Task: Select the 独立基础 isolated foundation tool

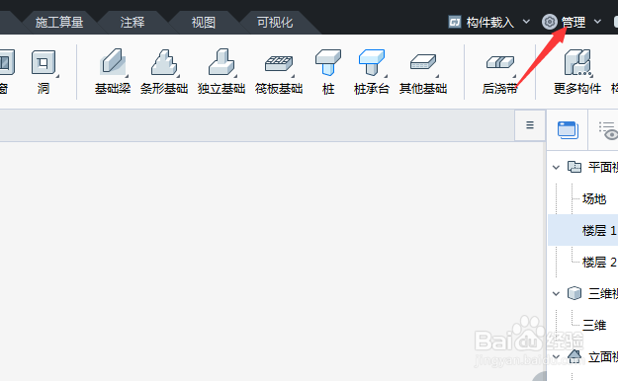Action: coord(221,71)
